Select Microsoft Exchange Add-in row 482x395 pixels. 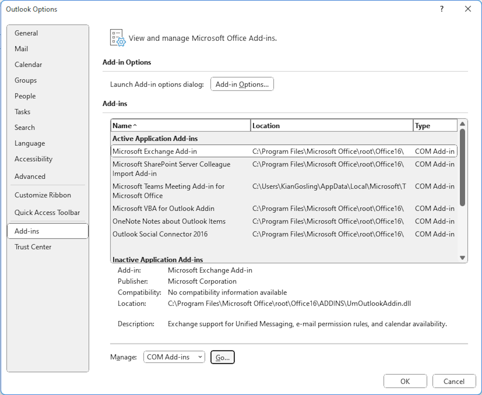pyautogui.click(x=284, y=151)
